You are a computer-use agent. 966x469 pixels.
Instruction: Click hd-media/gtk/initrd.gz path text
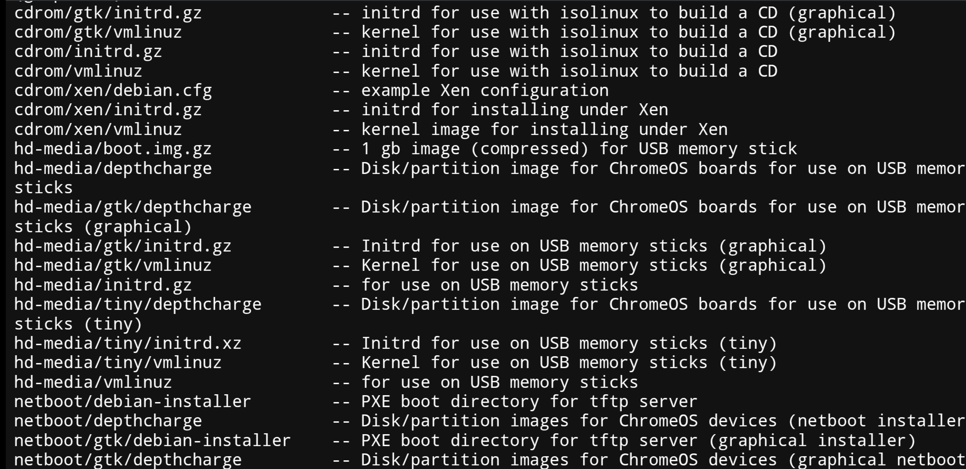click(123, 246)
